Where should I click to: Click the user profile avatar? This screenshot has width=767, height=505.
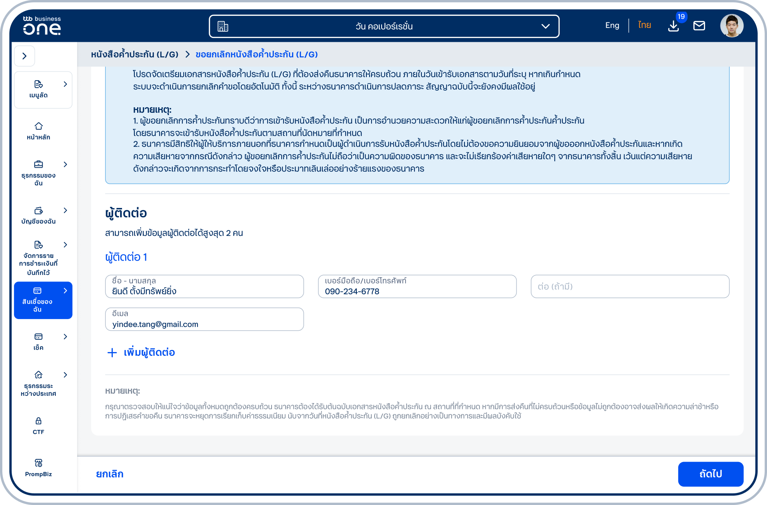tap(731, 26)
